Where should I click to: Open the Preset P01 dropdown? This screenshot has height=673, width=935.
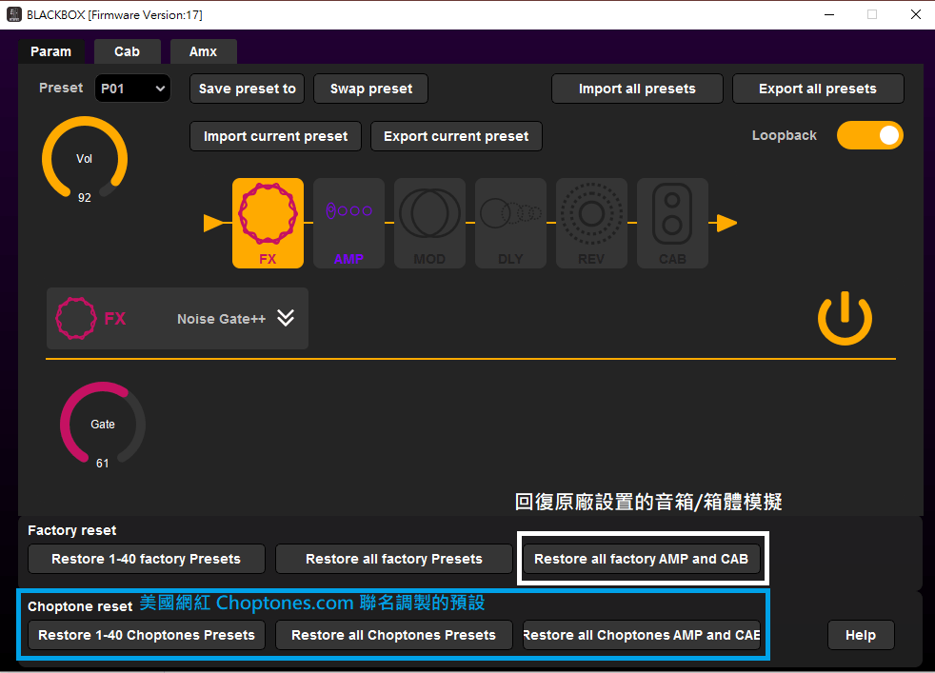[132, 89]
